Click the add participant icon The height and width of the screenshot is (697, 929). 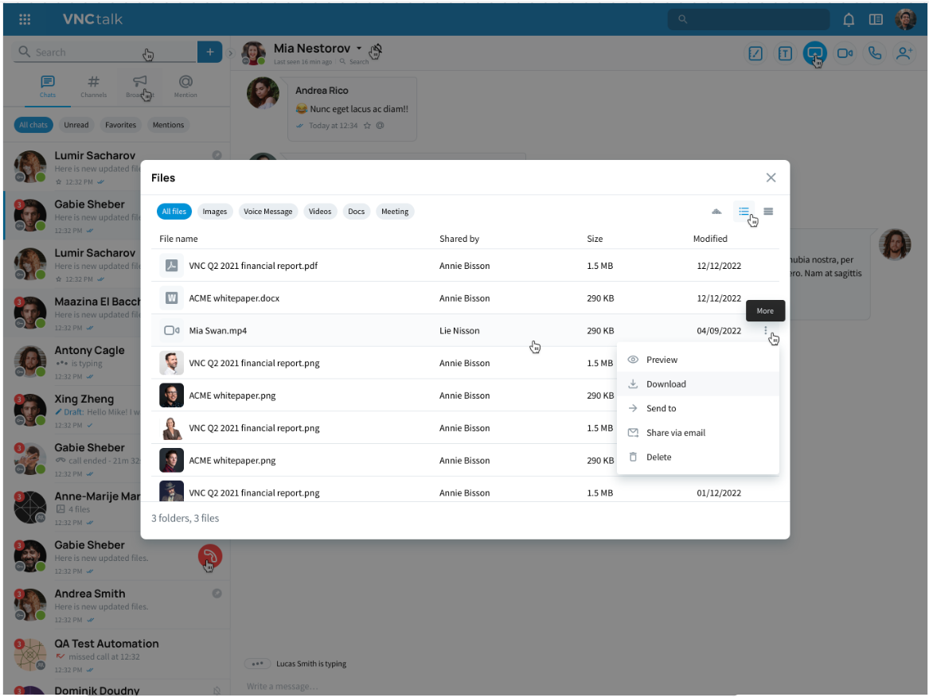904,53
